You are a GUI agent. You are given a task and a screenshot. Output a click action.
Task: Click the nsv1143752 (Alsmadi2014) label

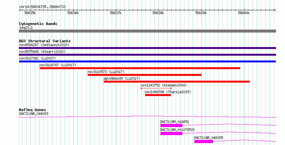click(164, 85)
